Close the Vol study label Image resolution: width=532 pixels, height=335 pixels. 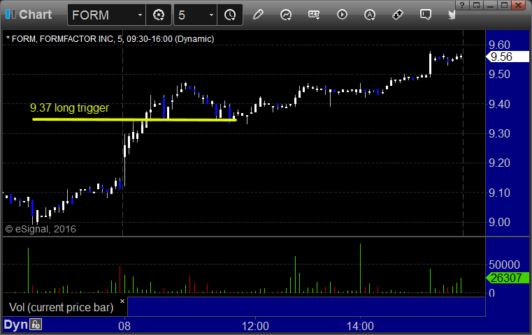pos(122,301)
